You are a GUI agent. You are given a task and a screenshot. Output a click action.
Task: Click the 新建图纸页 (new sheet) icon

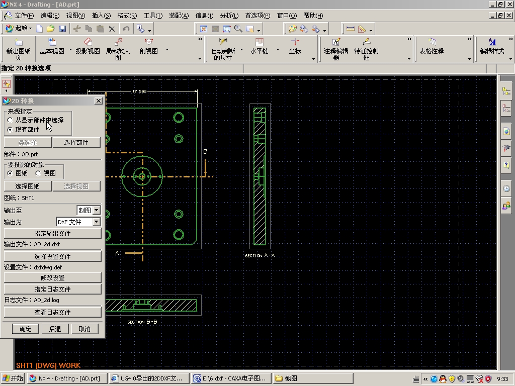click(18, 43)
